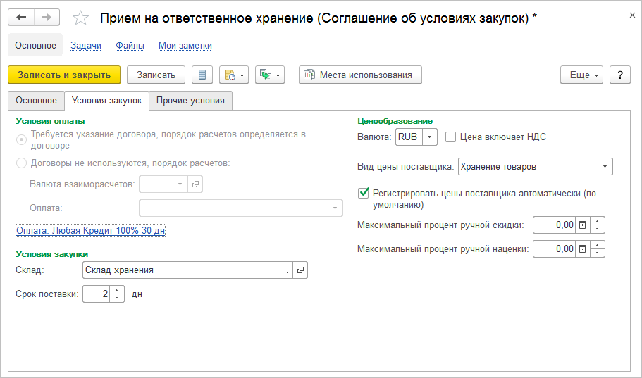
Task: Expand the Валюта RUB dropdown
Action: (x=430, y=137)
